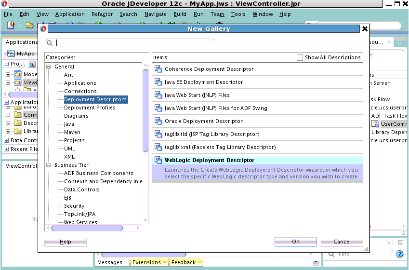409x270 pixels.
Task: Close the Feedback tab
Action: click(x=199, y=262)
